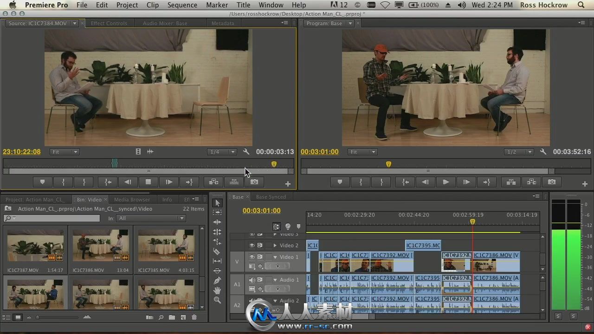Image resolution: width=594 pixels, height=334 pixels.
Task: Open Program monitor wrench settings
Action: pyautogui.click(x=543, y=152)
